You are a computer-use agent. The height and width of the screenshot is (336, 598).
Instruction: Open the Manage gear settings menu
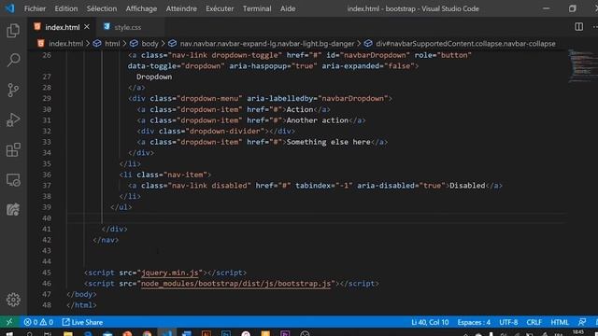[x=13, y=300]
